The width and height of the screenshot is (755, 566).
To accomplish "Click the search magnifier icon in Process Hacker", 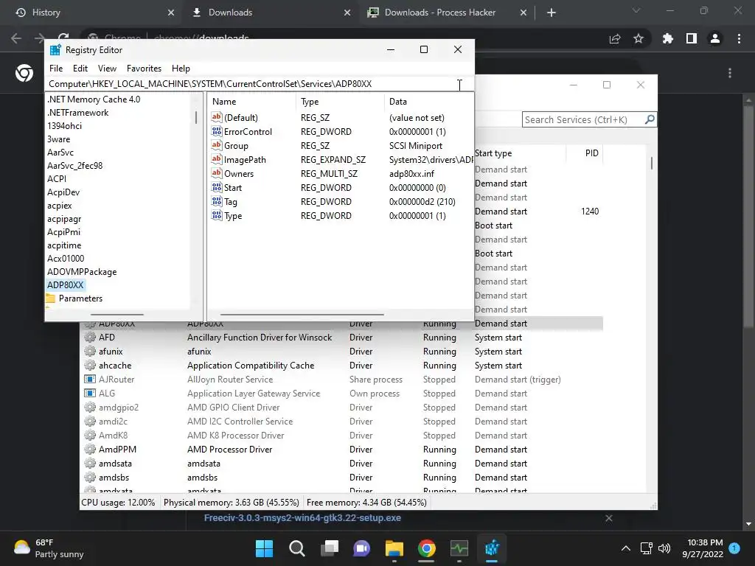I will (x=650, y=119).
